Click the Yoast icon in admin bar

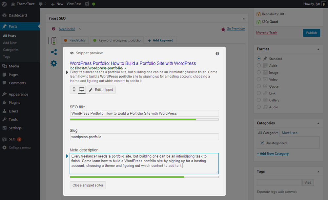[x=87, y=4]
